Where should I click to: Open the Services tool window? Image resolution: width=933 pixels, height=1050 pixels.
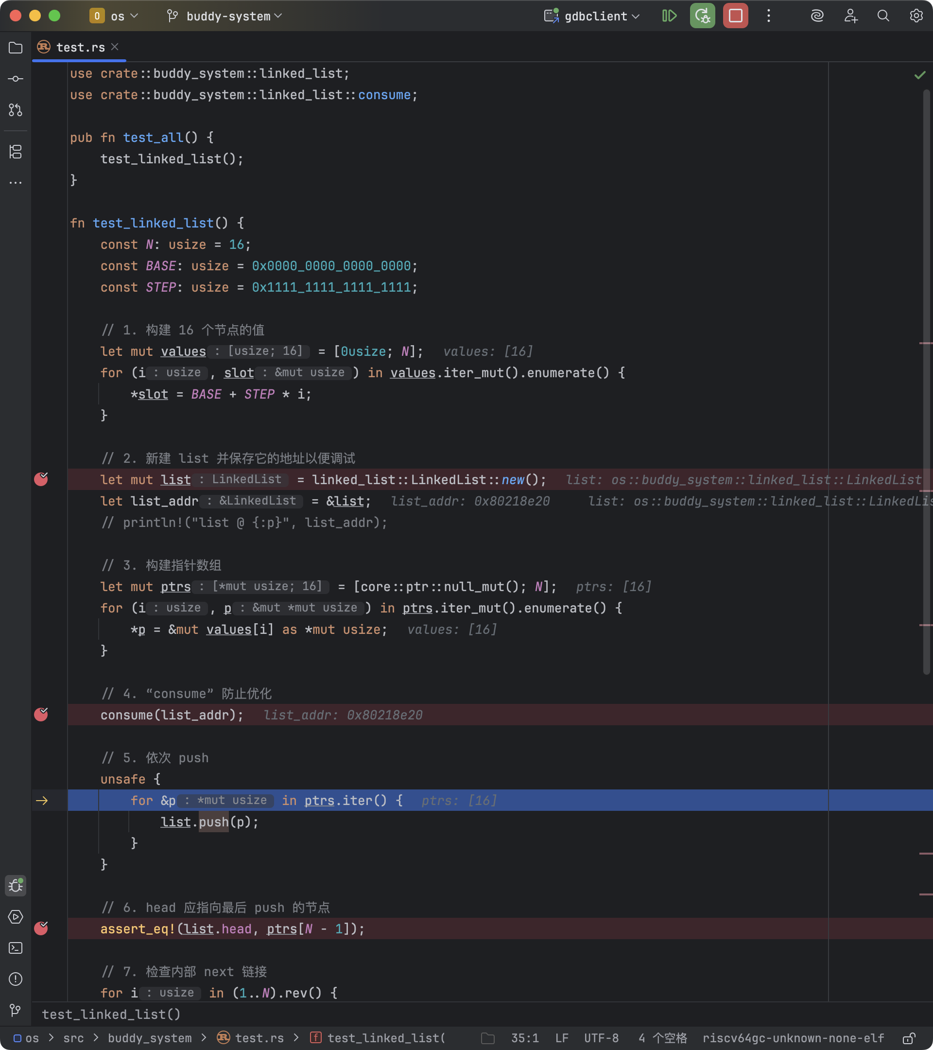[16, 916]
